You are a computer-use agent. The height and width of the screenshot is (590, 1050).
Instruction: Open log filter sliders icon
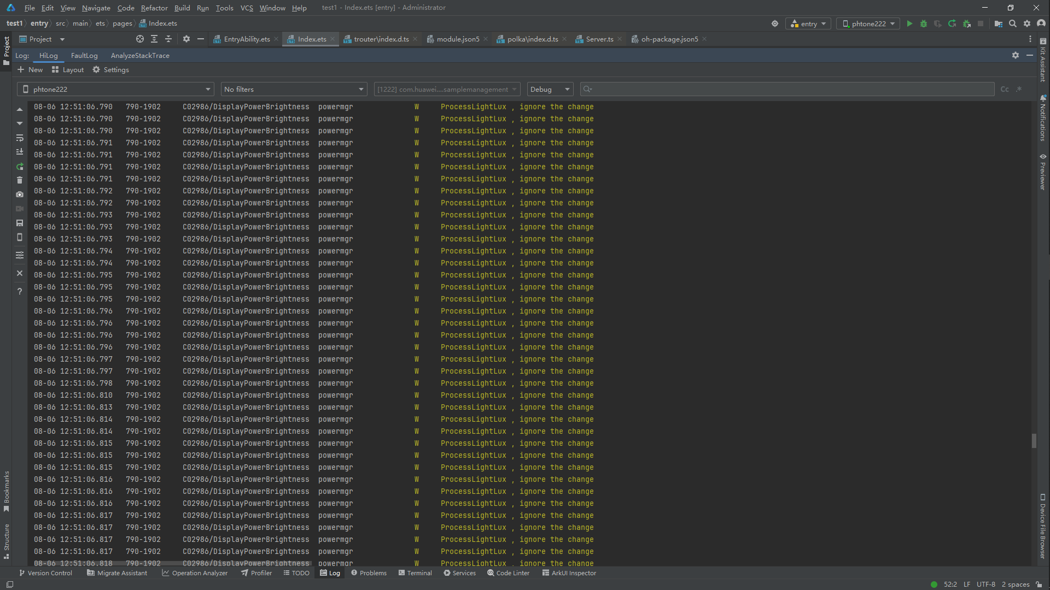click(20, 255)
